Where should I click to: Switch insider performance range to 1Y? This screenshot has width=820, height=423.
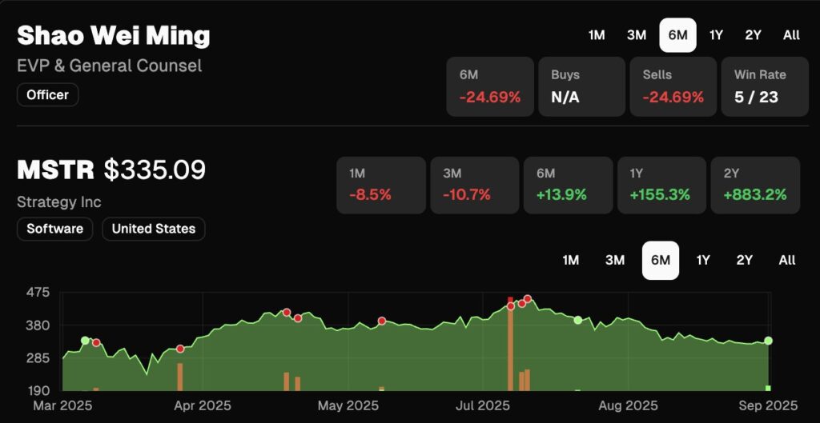pyautogui.click(x=716, y=34)
